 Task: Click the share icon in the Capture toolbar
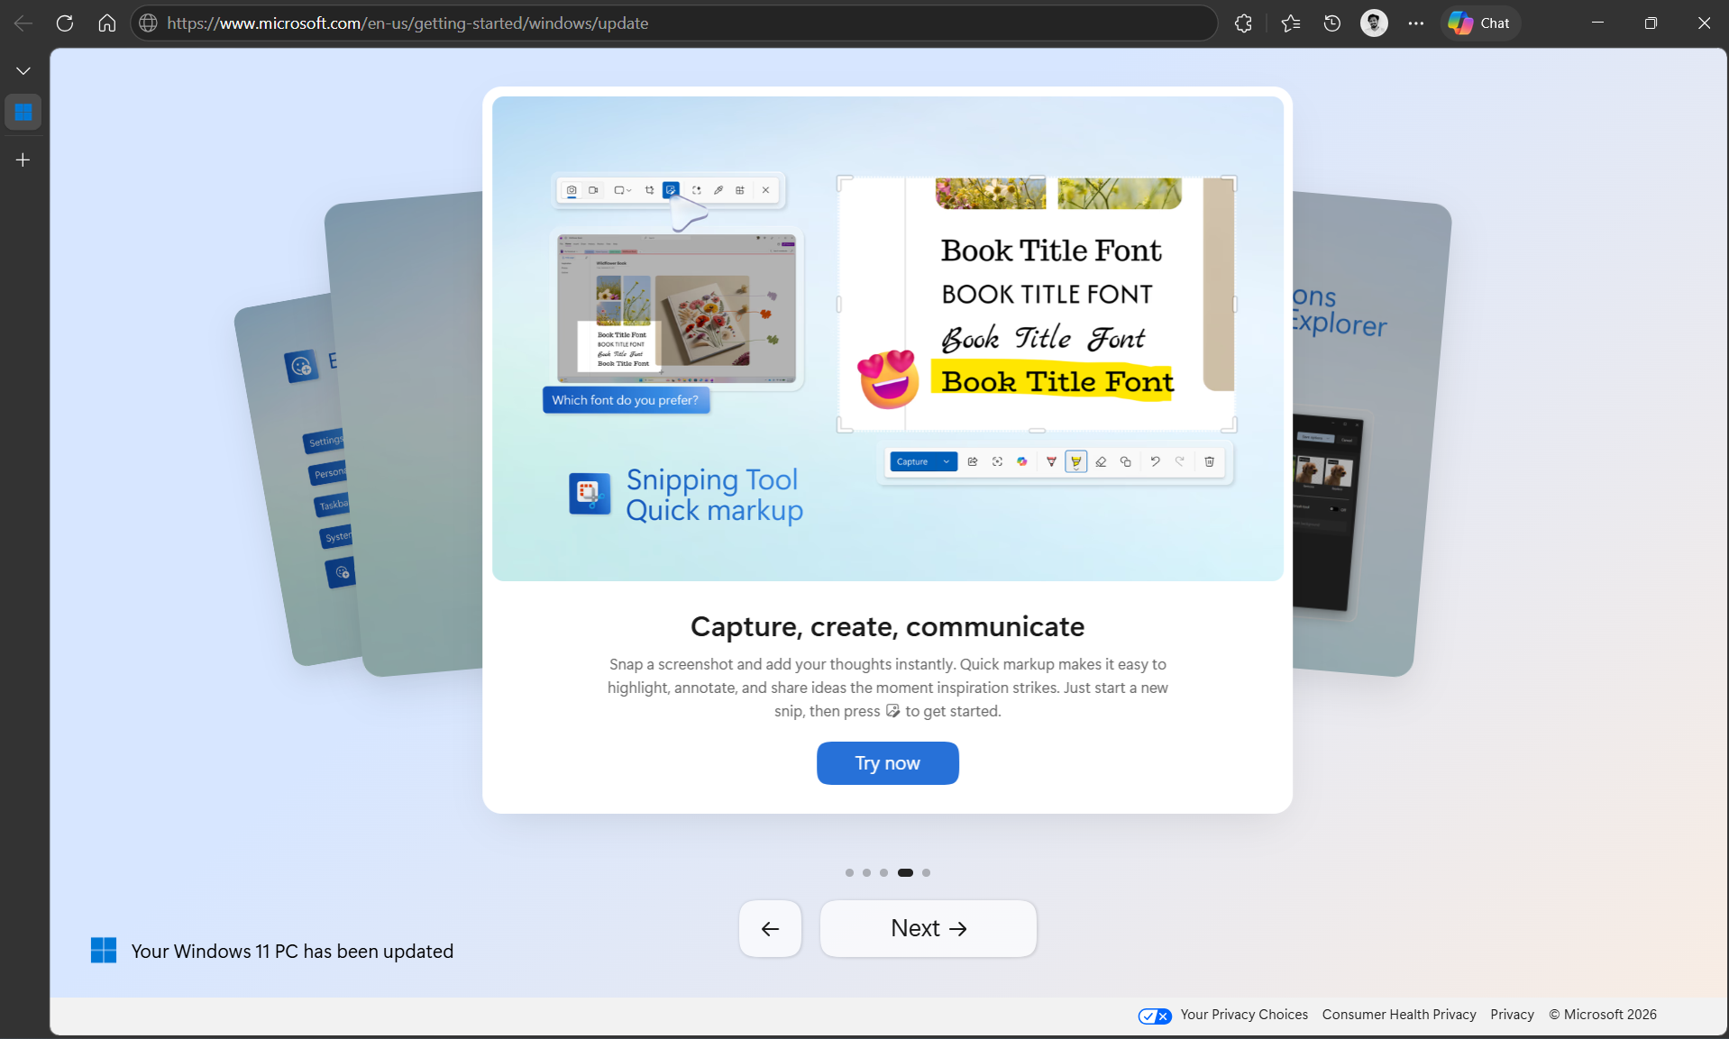point(972,461)
